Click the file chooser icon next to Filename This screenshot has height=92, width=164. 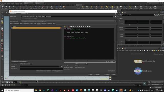62,66
